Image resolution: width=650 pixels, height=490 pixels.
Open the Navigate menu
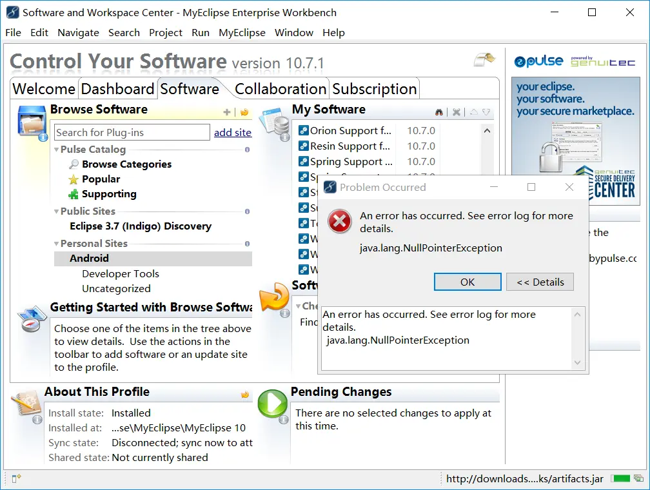pyautogui.click(x=79, y=32)
